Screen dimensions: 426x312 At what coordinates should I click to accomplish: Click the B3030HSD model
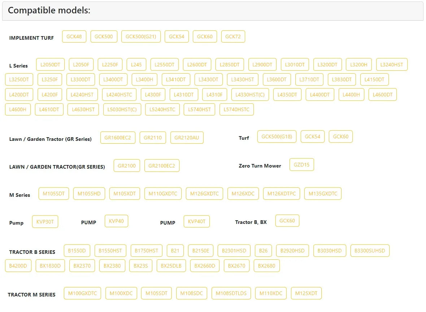point(330,251)
